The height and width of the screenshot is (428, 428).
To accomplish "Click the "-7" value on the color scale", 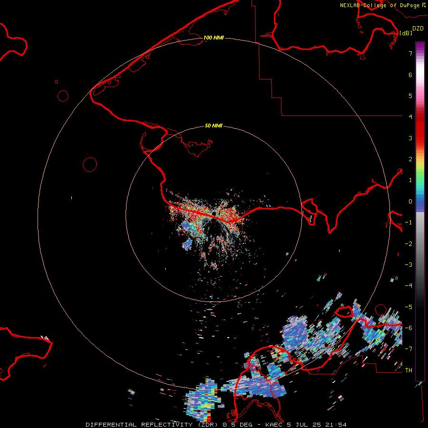I will click(409, 349).
